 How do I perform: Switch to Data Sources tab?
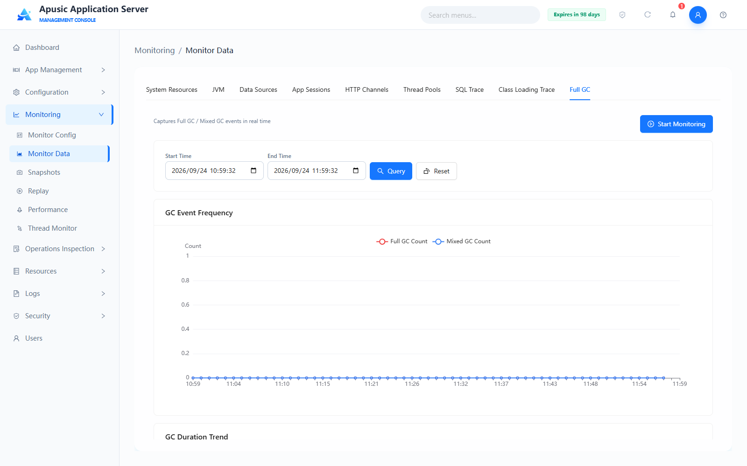click(258, 89)
